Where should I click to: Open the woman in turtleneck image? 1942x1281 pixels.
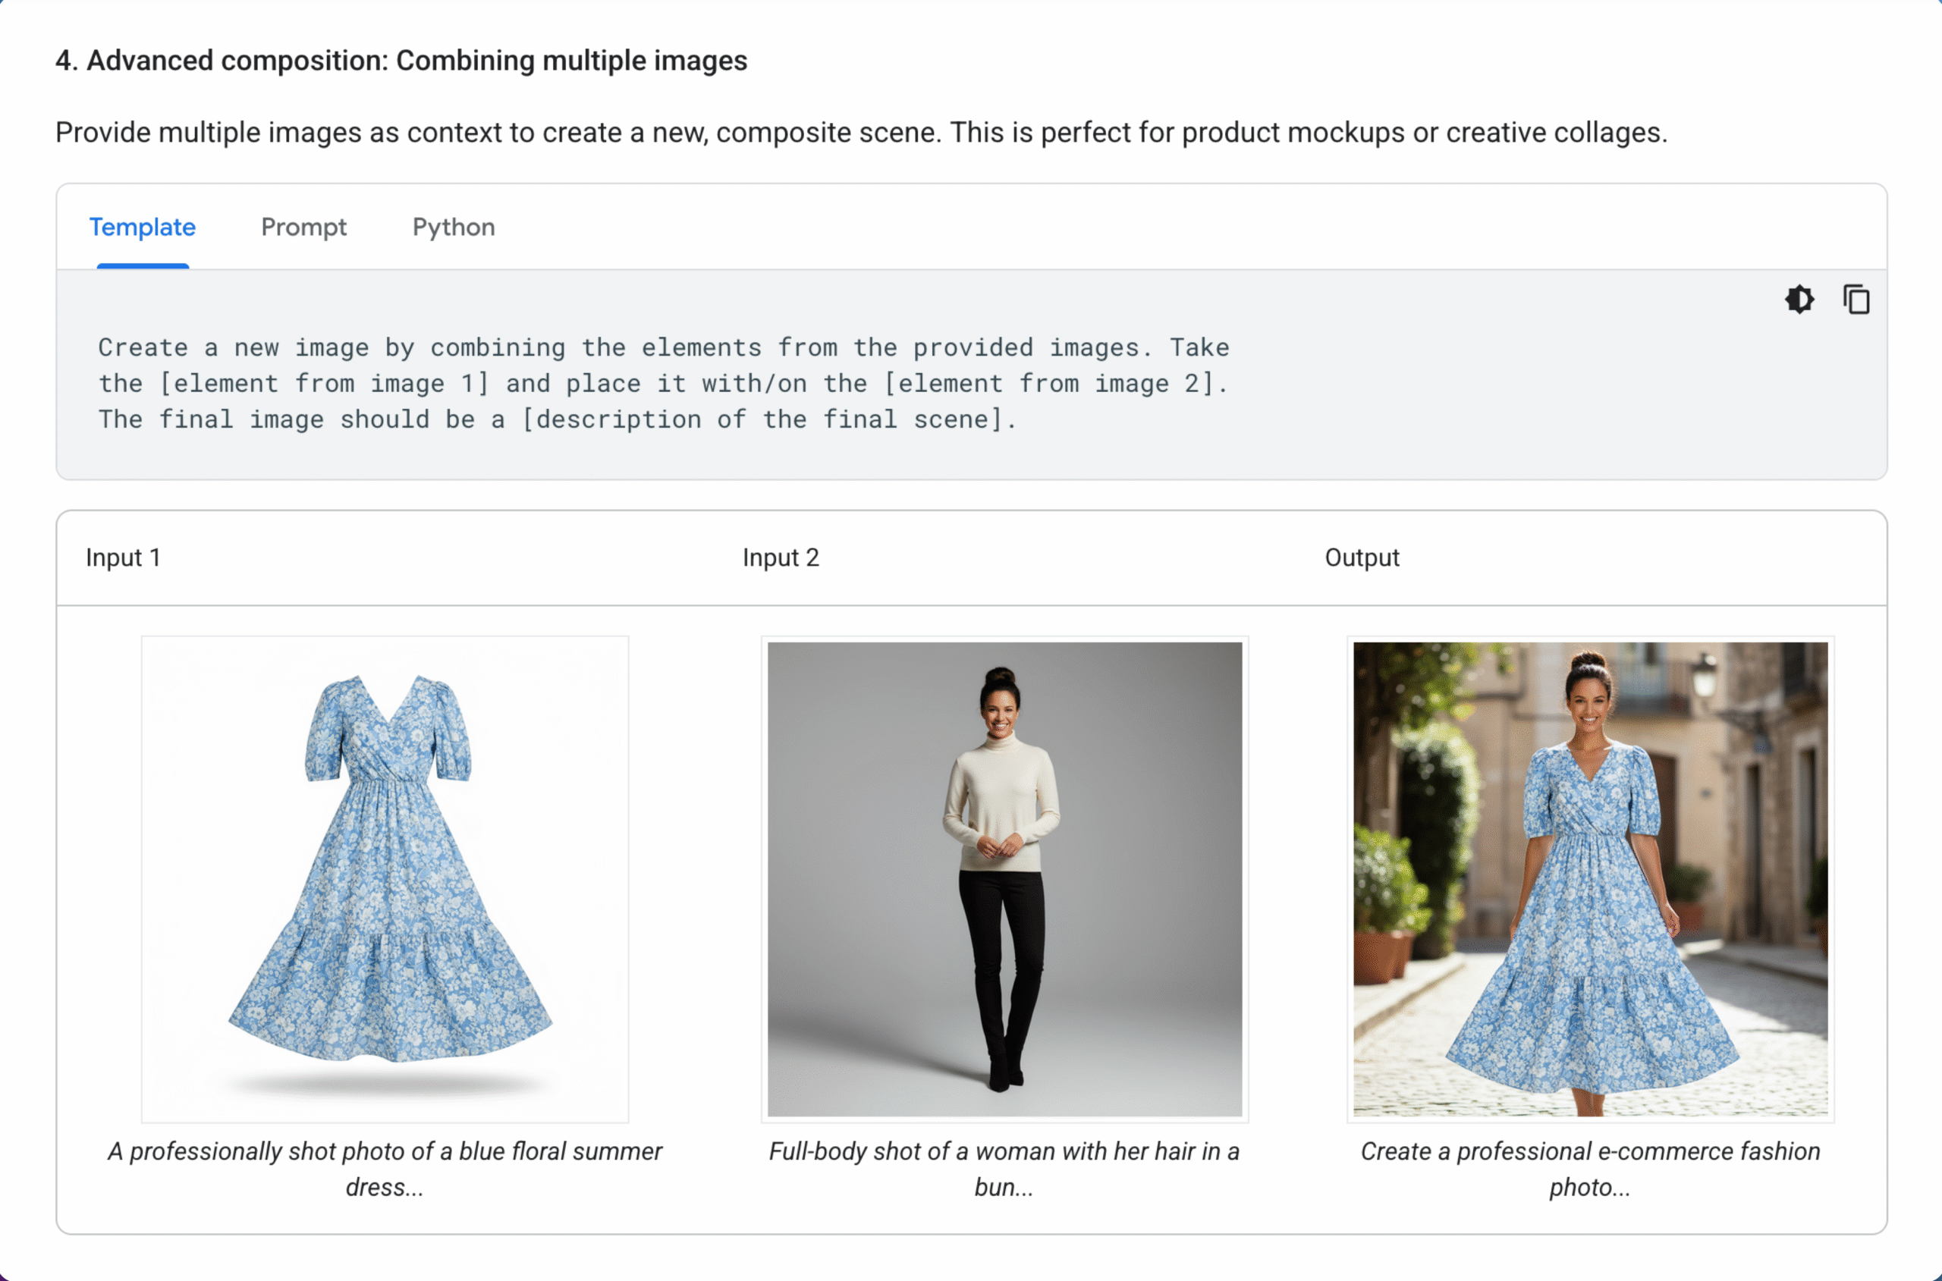1004,879
